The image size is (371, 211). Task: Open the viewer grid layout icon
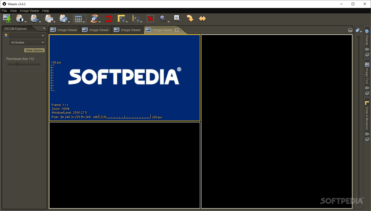click(x=78, y=19)
